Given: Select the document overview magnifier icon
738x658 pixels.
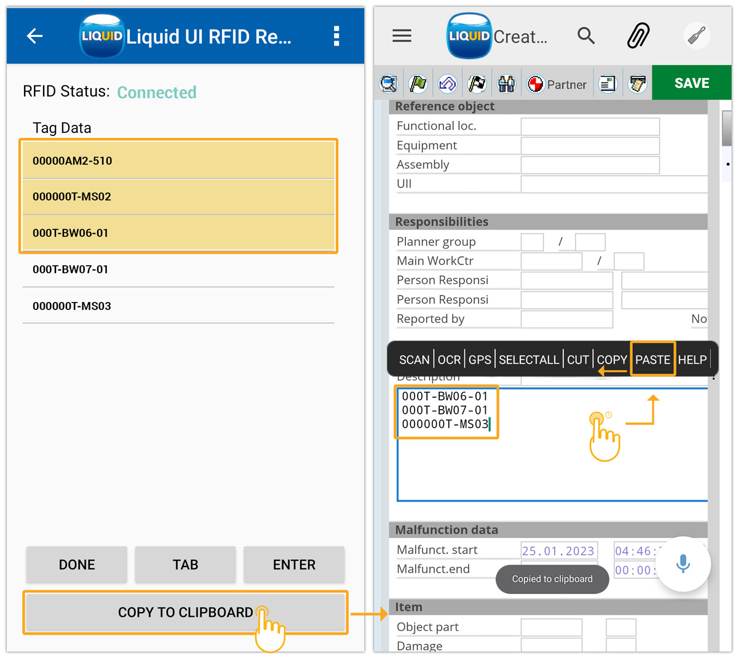Looking at the screenshot, I should click(389, 82).
